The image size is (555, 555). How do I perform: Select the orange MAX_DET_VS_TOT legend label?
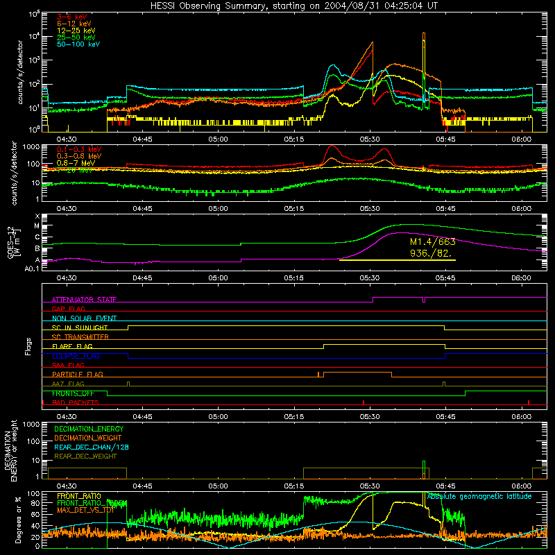pyautogui.click(x=85, y=510)
